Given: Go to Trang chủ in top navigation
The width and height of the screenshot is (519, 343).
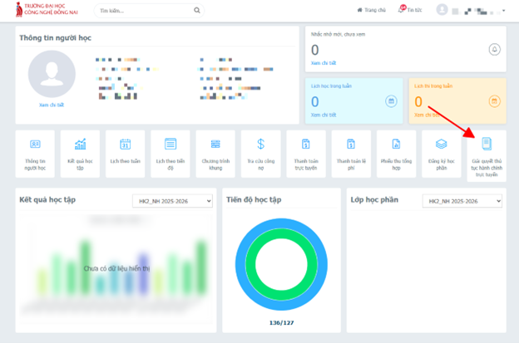Looking at the screenshot, I should click(x=372, y=10).
